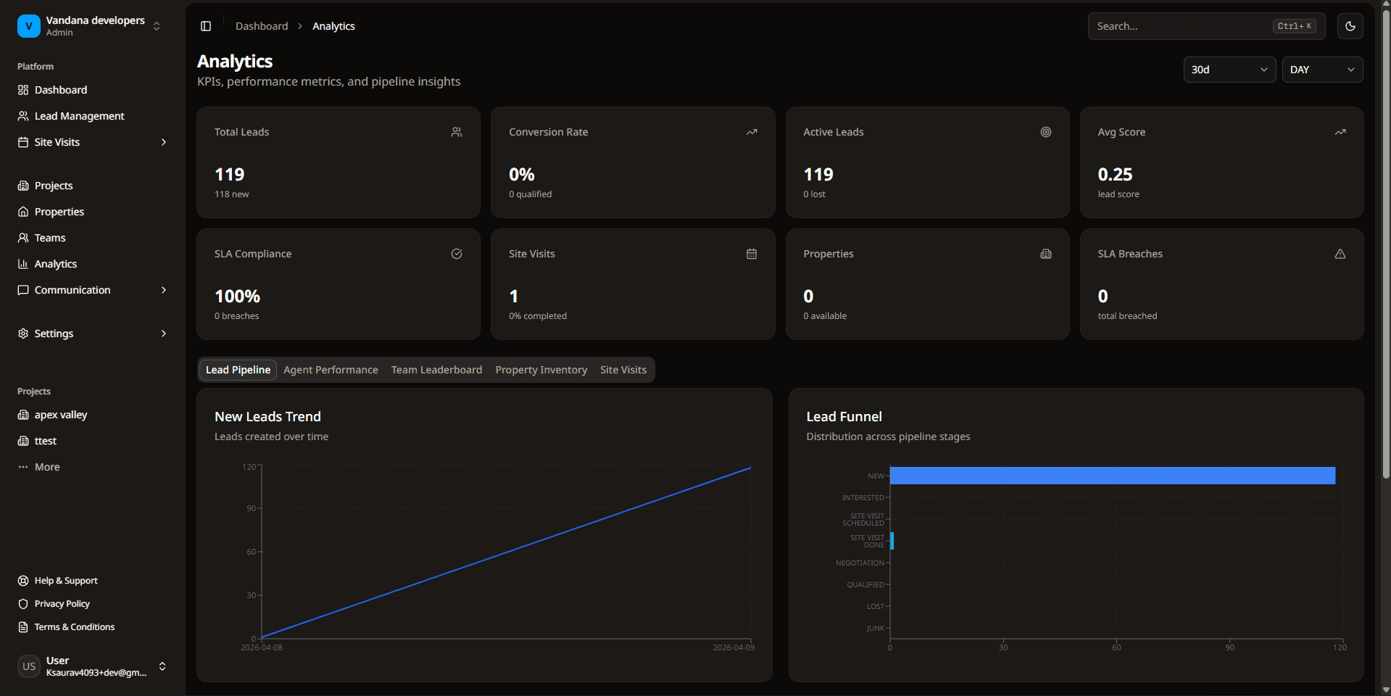Viewport: 1391px width, 696px height.
Task: Switch to the Agent Performance tab
Action: click(x=331, y=370)
